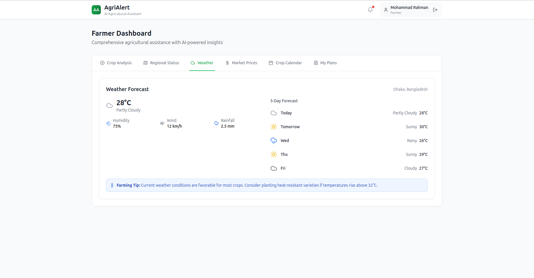
Task: Click the Humidity label
Action: point(121,120)
